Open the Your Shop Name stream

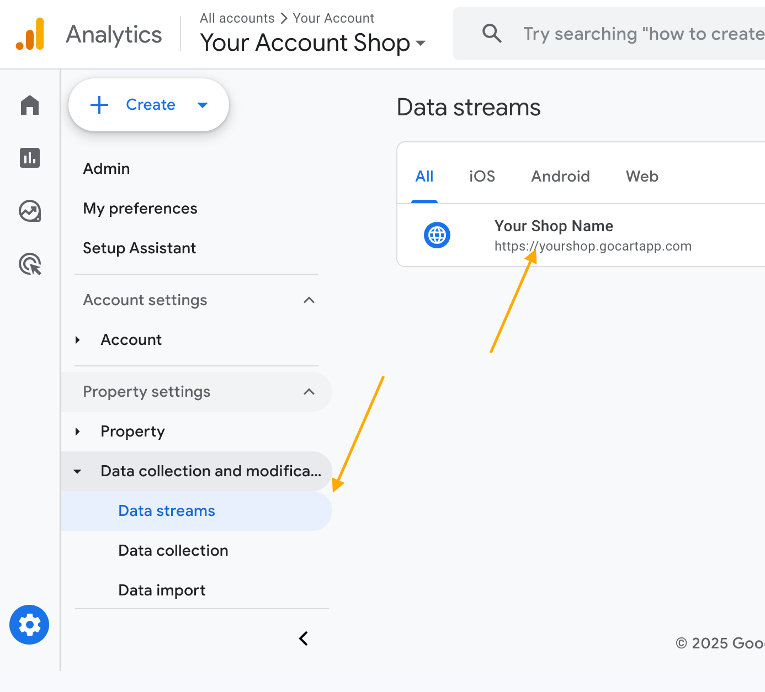[x=581, y=235]
